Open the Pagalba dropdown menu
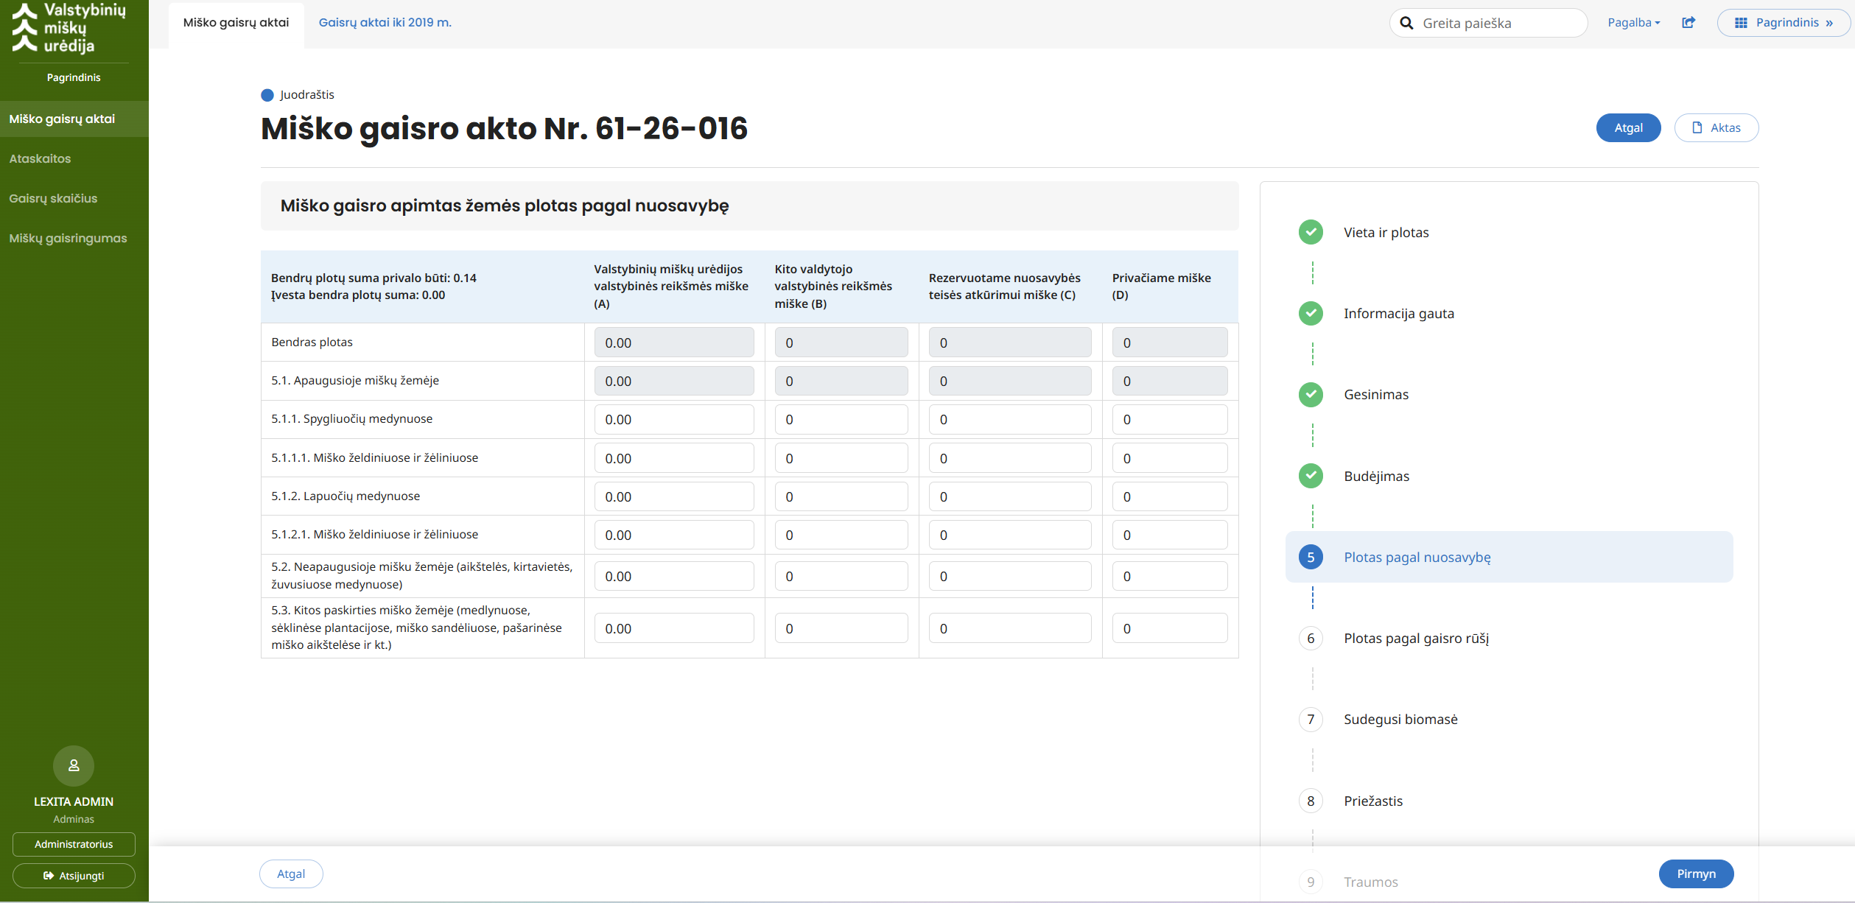The height and width of the screenshot is (903, 1855). 1633,23
